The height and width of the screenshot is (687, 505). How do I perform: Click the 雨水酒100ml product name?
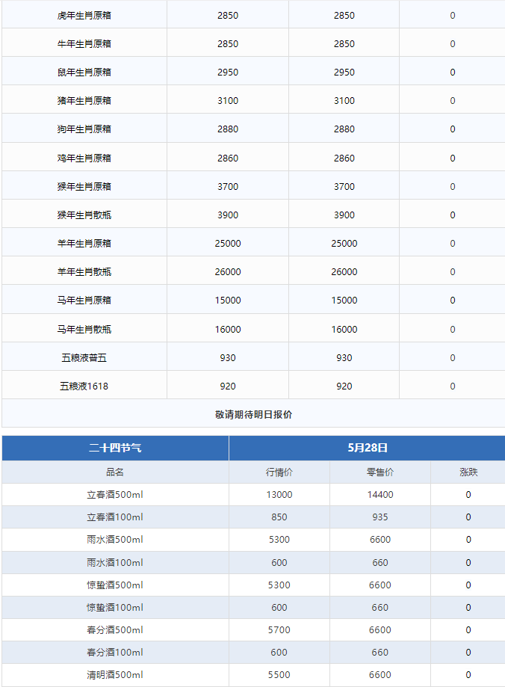pos(115,563)
